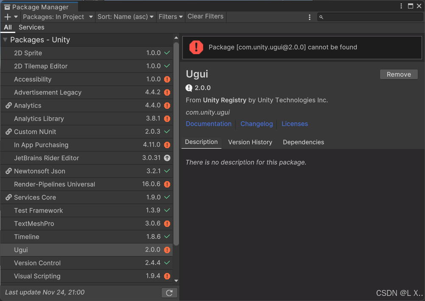Click the In App Purchasing error icon
The height and width of the screenshot is (301, 425).
pos(167,145)
